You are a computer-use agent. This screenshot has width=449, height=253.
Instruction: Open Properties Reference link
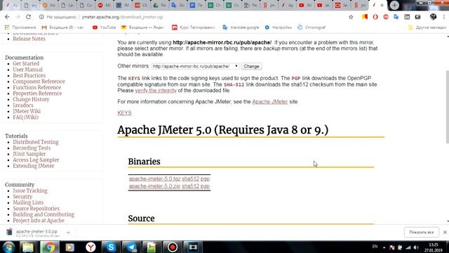[37, 93]
